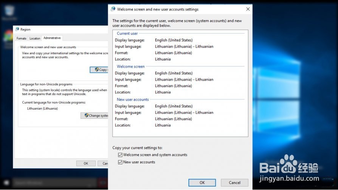Click Current user Location value Lithuania
This screenshot has height=190, width=338.
tap(163, 59)
